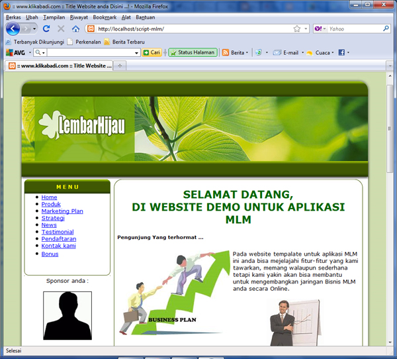This screenshot has height=359, width=397.
Task: Open the URL bar history dropdown arrow
Action: 305,29
